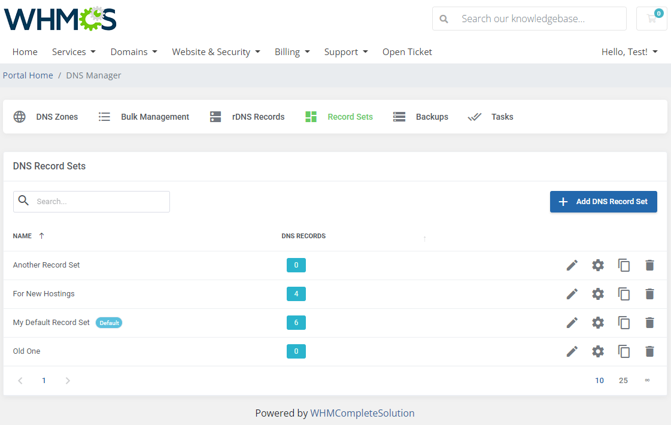Select page 1 in pagination
This screenshot has width=671, height=425.
[44, 381]
